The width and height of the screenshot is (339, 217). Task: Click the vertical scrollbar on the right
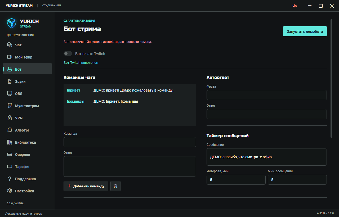pos(331,78)
